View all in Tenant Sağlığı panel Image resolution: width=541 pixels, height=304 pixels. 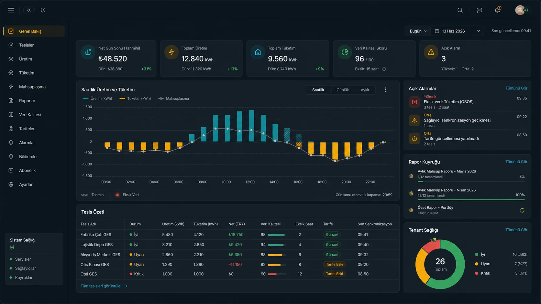point(516,230)
